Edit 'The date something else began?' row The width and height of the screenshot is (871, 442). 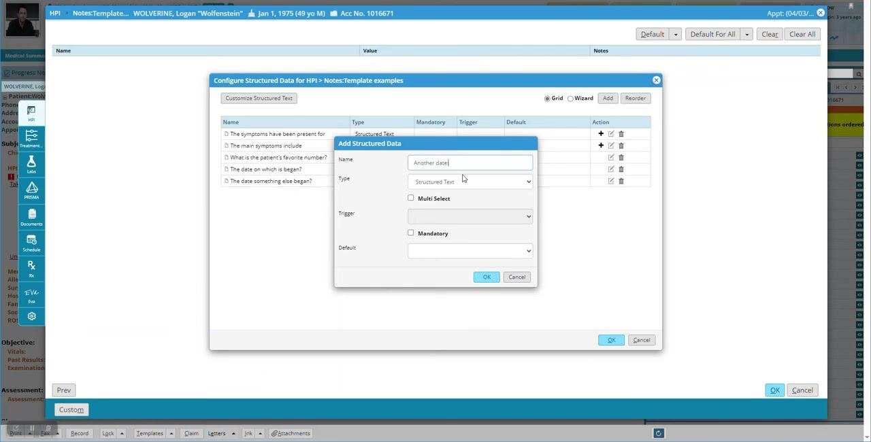click(611, 181)
